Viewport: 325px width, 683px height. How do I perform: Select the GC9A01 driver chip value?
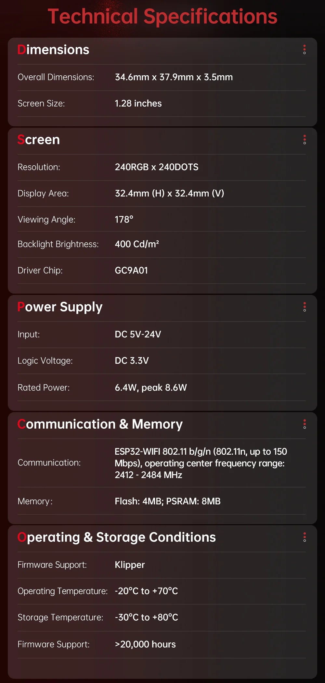(131, 271)
